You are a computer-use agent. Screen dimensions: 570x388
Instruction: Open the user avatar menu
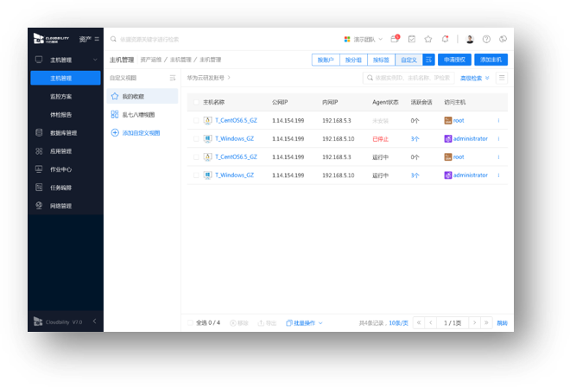(x=470, y=39)
